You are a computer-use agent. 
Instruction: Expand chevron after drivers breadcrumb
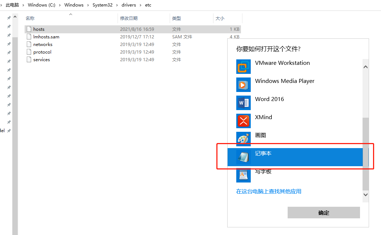click(x=140, y=5)
